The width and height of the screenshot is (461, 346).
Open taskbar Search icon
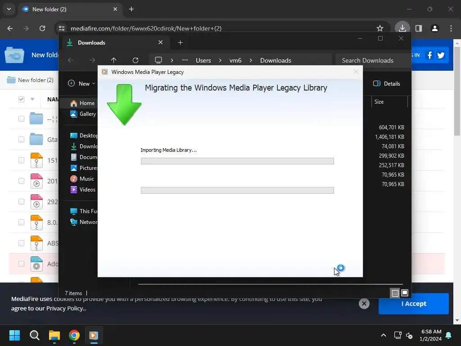coord(34,335)
